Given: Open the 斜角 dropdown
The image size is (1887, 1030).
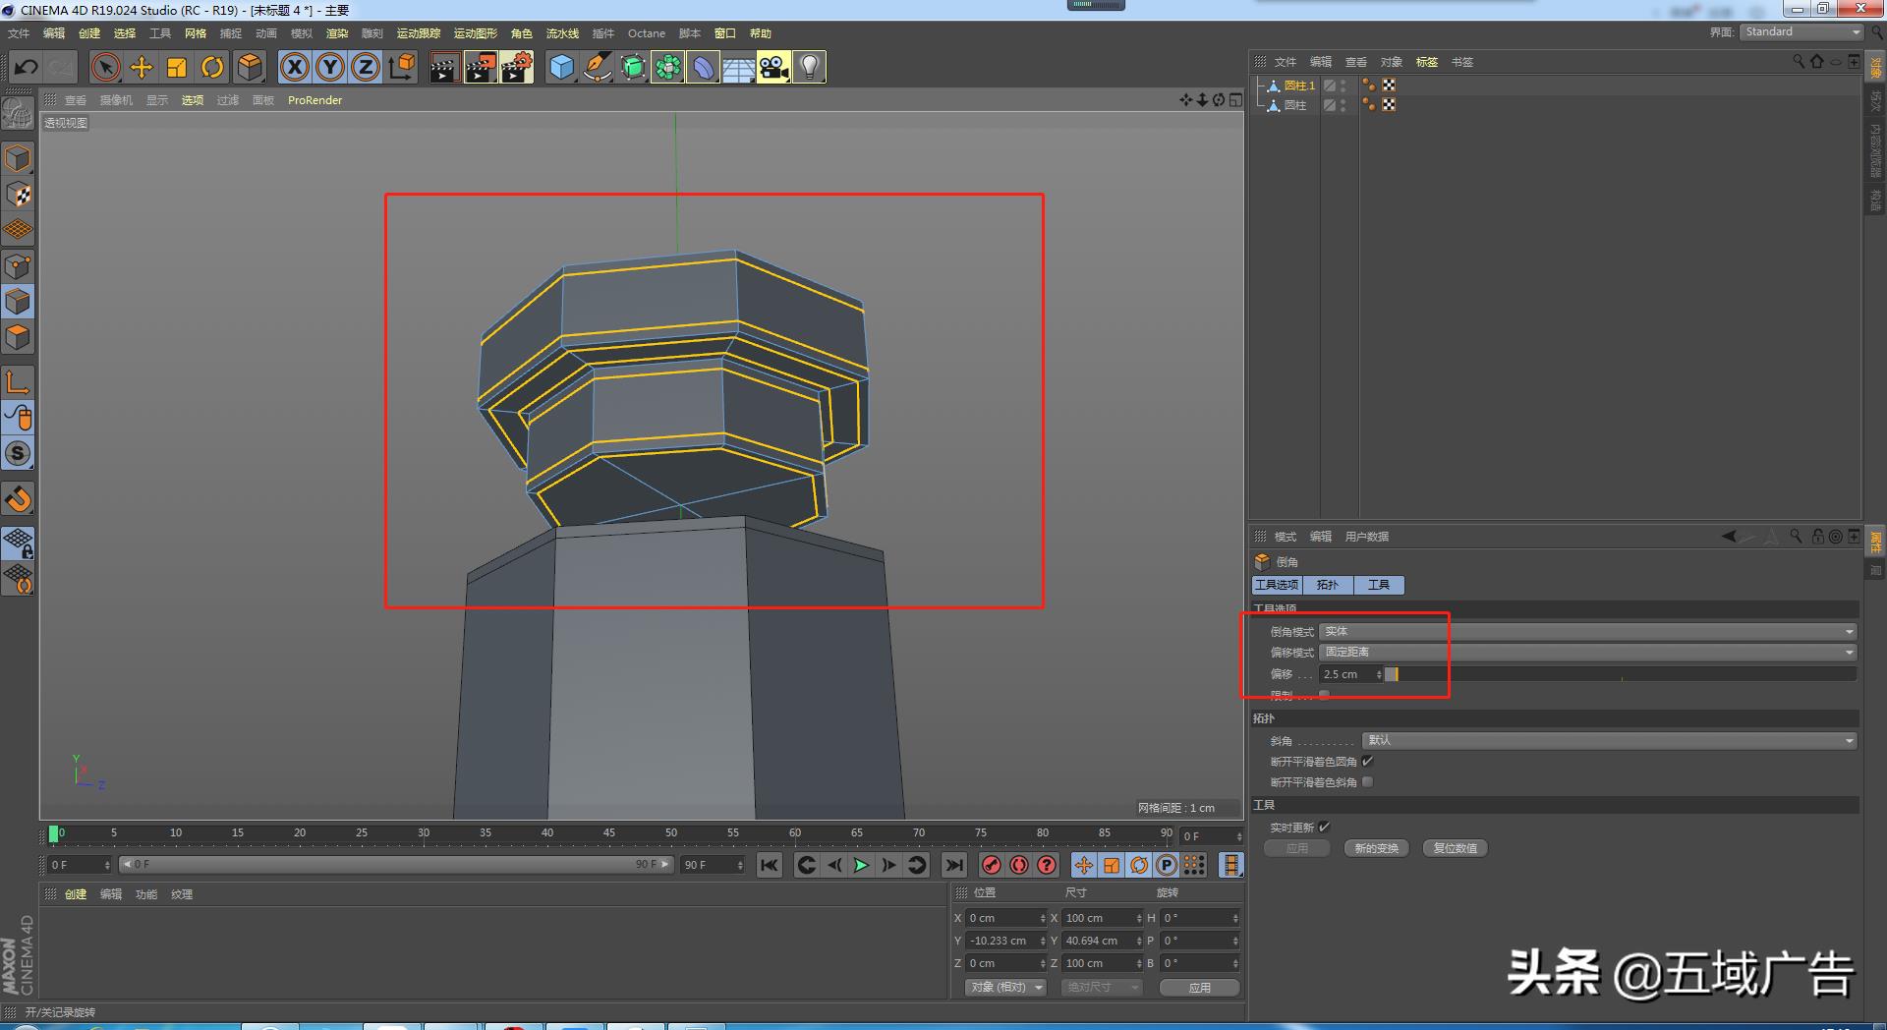Looking at the screenshot, I should [x=1609, y=740].
